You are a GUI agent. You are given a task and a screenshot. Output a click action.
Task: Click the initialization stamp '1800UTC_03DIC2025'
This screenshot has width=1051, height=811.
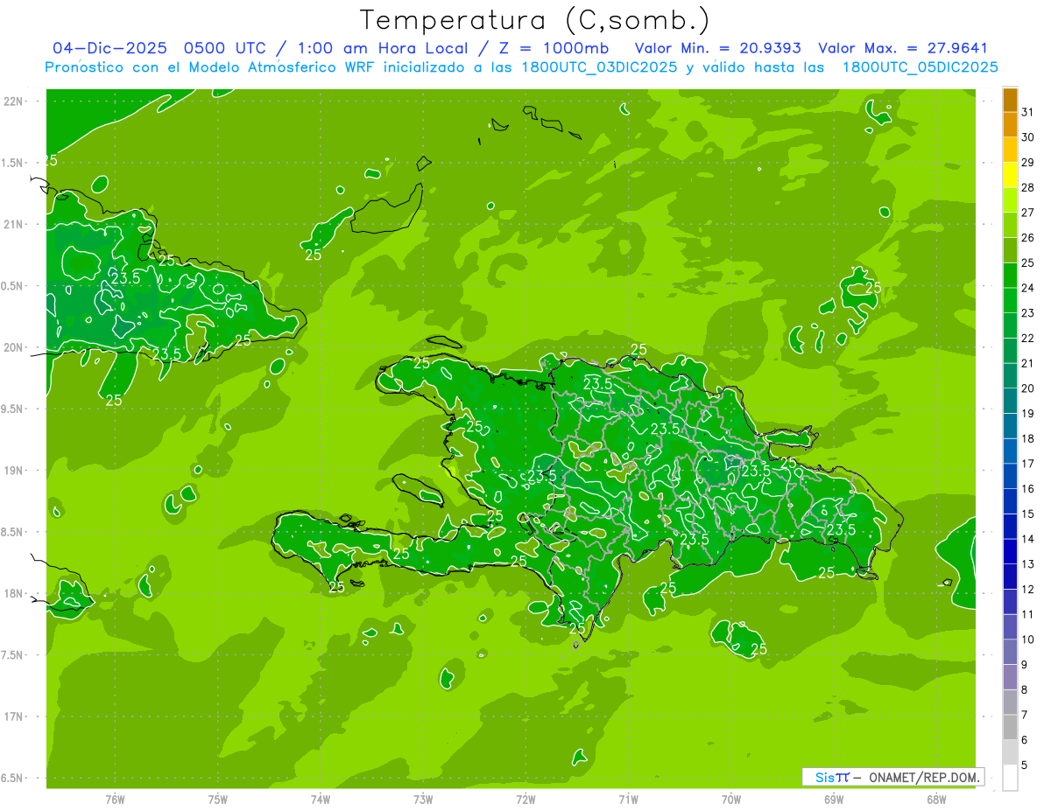(x=596, y=67)
